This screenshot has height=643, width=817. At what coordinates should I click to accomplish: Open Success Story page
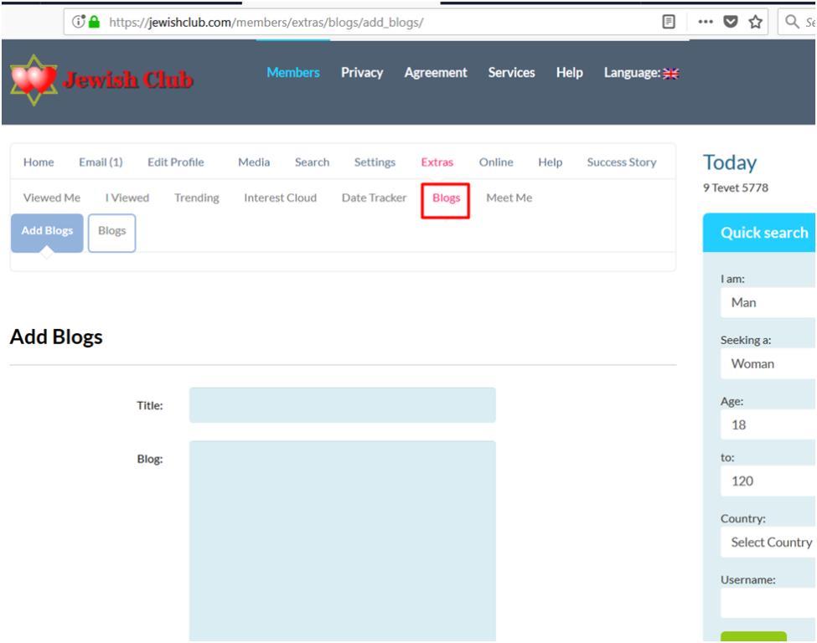tap(622, 162)
